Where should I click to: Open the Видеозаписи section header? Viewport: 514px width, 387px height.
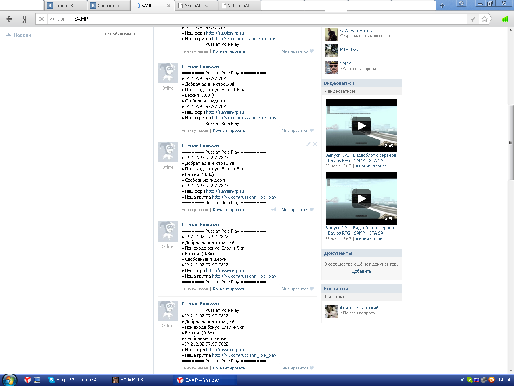[361, 83]
